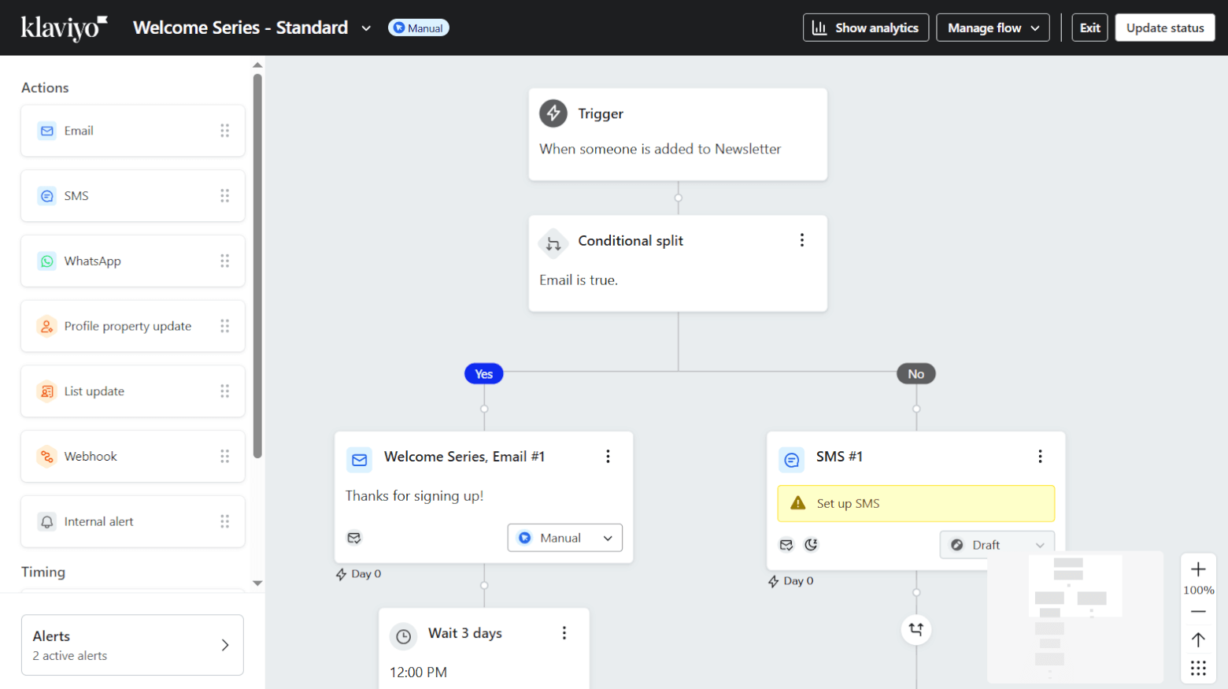This screenshot has height=689, width=1228.
Task: Expand the flow name dropdown chevron
Action: click(x=366, y=28)
